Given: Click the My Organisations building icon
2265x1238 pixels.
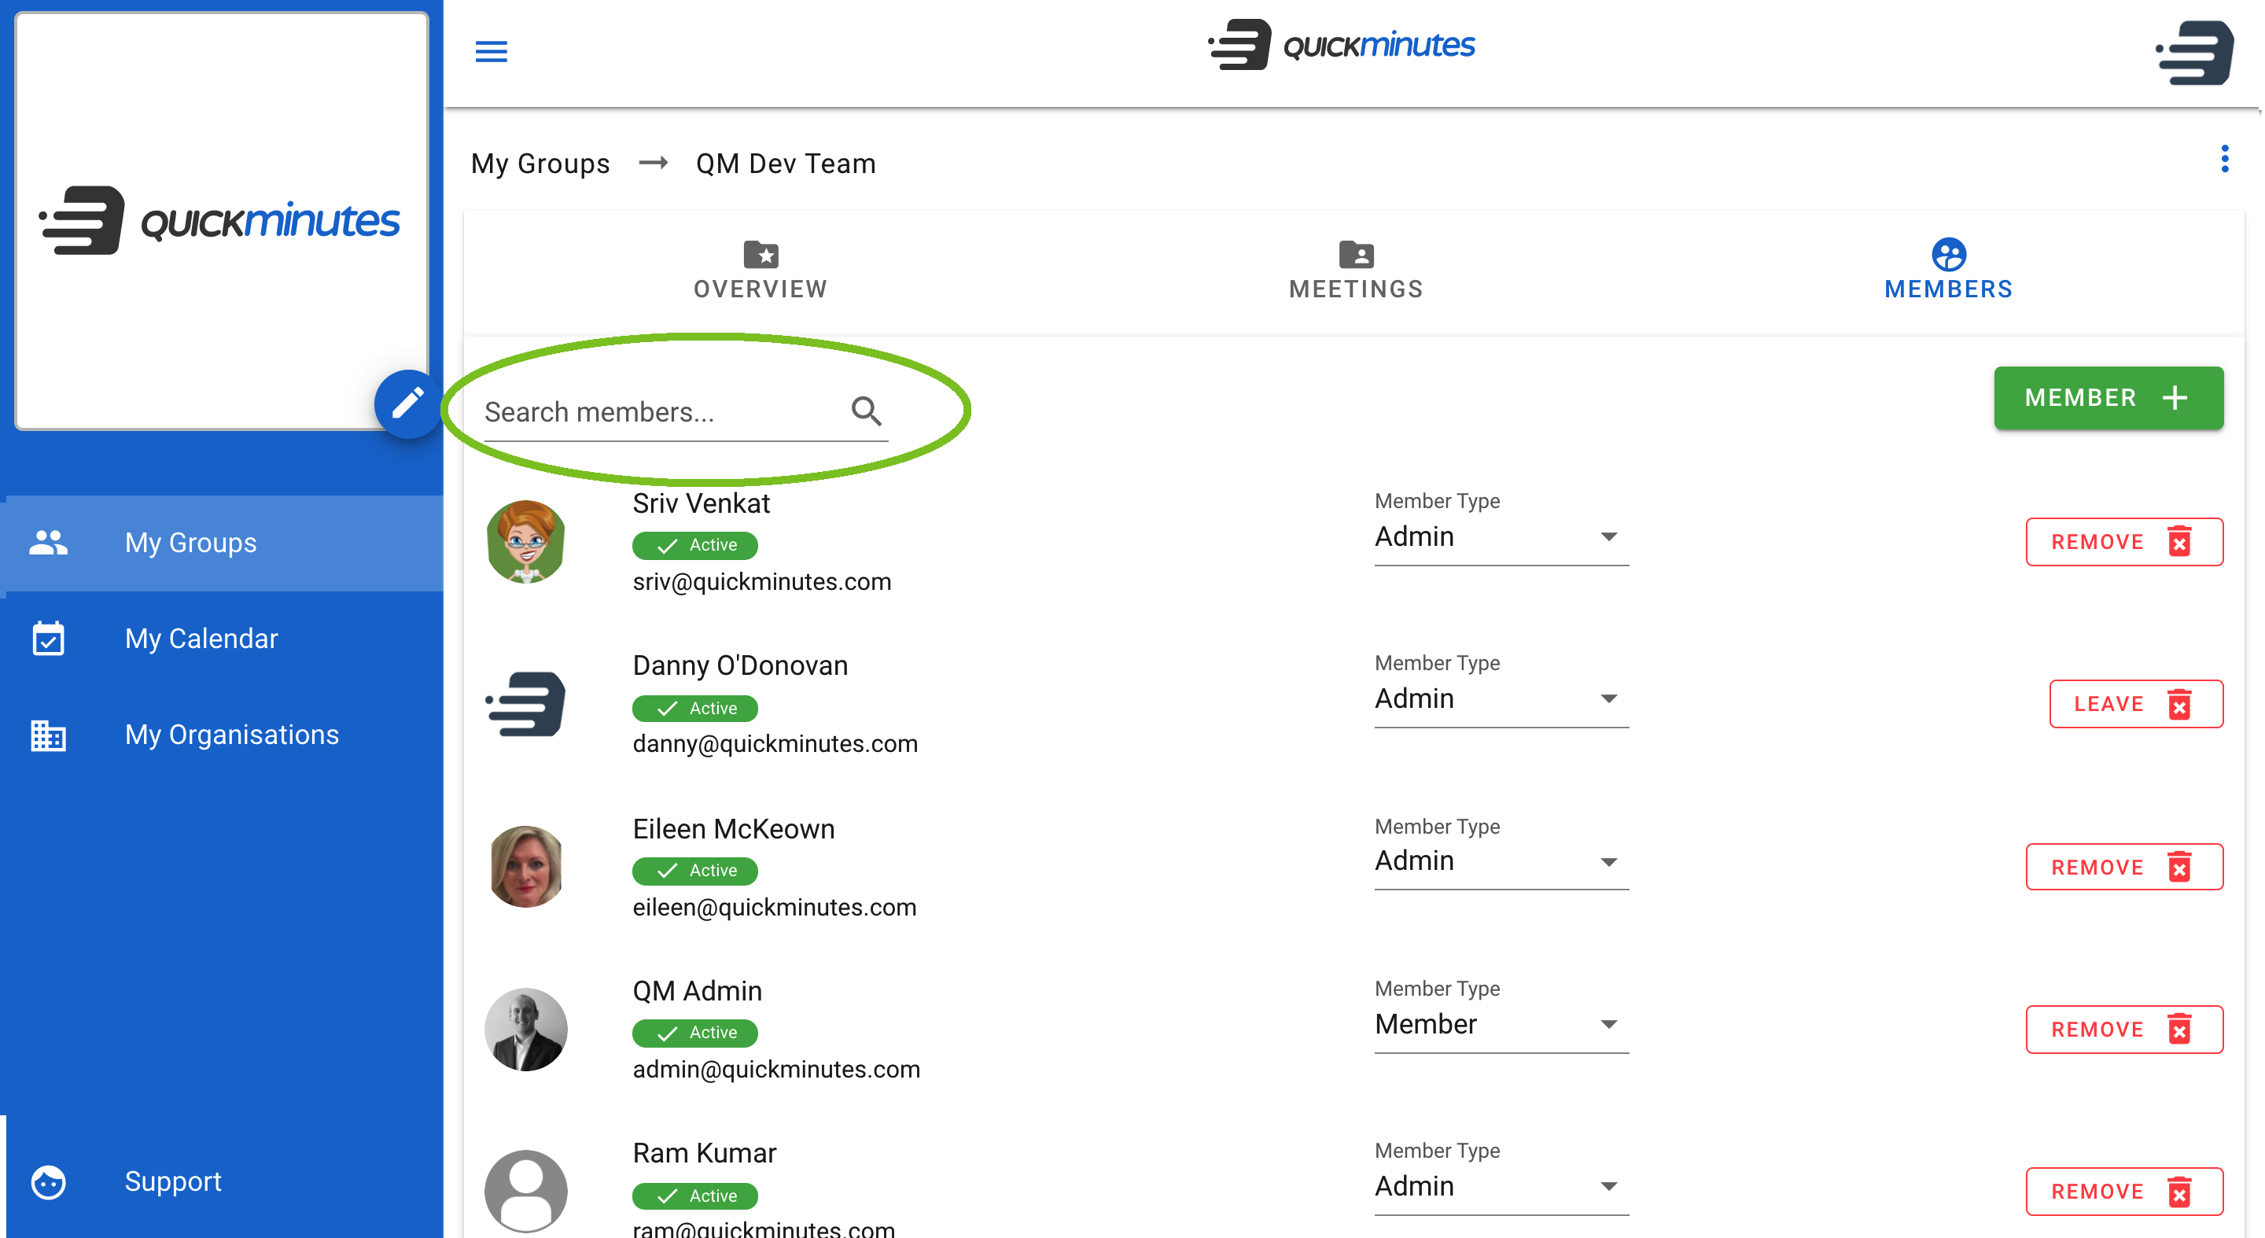Looking at the screenshot, I should 48,735.
